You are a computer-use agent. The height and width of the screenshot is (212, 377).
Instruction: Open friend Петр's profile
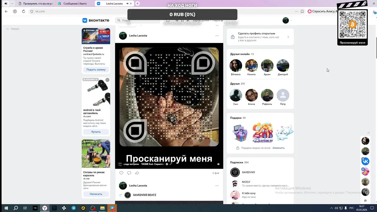pos(283,95)
